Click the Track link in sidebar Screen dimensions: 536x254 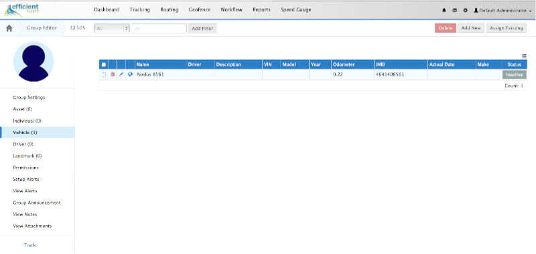29,245
